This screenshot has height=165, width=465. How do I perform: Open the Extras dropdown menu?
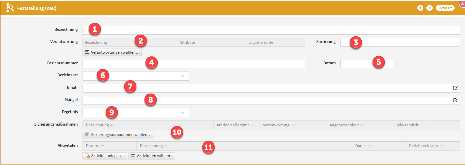click(445, 8)
